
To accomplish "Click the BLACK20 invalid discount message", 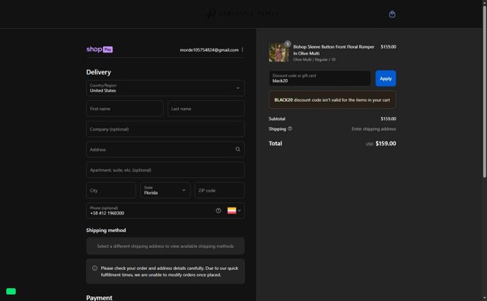I will 333,100.
